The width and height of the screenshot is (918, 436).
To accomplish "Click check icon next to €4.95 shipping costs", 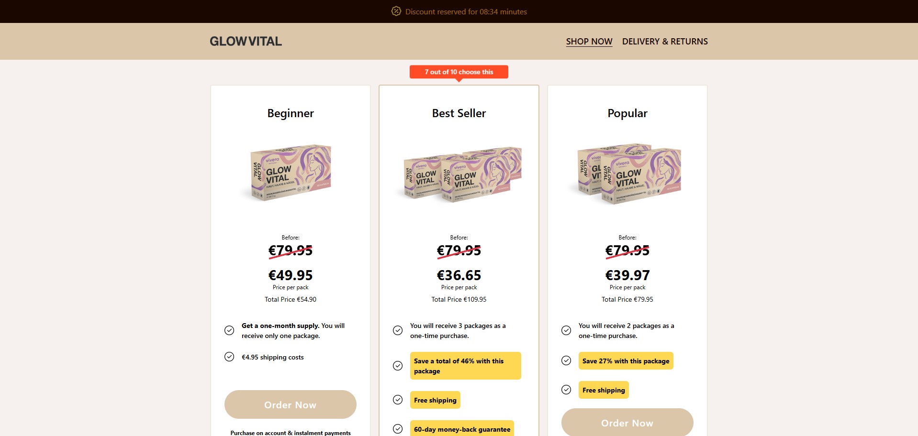I will [229, 357].
